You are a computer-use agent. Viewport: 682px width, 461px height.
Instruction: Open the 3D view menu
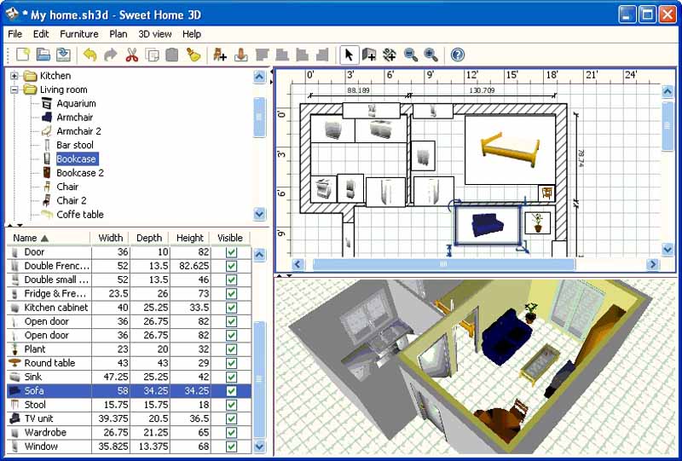coord(155,34)
